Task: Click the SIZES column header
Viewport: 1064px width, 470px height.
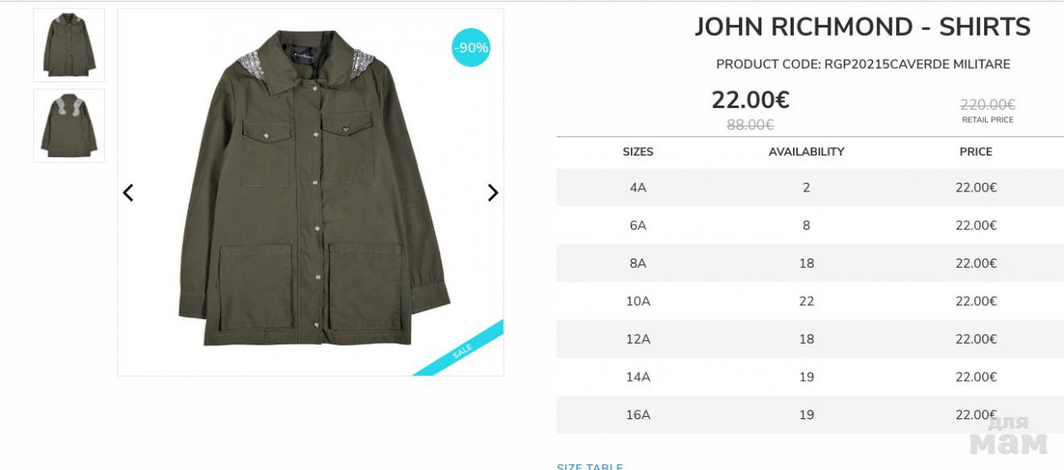Action: (638, 151)
